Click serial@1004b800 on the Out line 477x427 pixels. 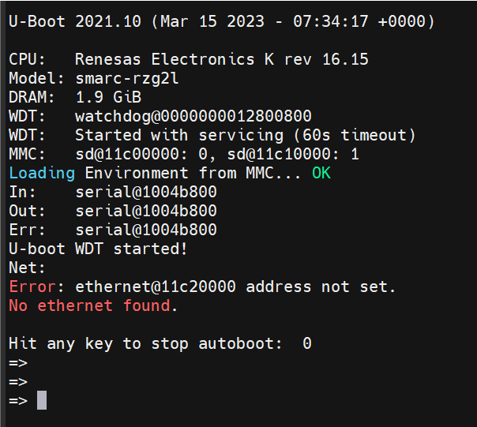coord(146,211)
